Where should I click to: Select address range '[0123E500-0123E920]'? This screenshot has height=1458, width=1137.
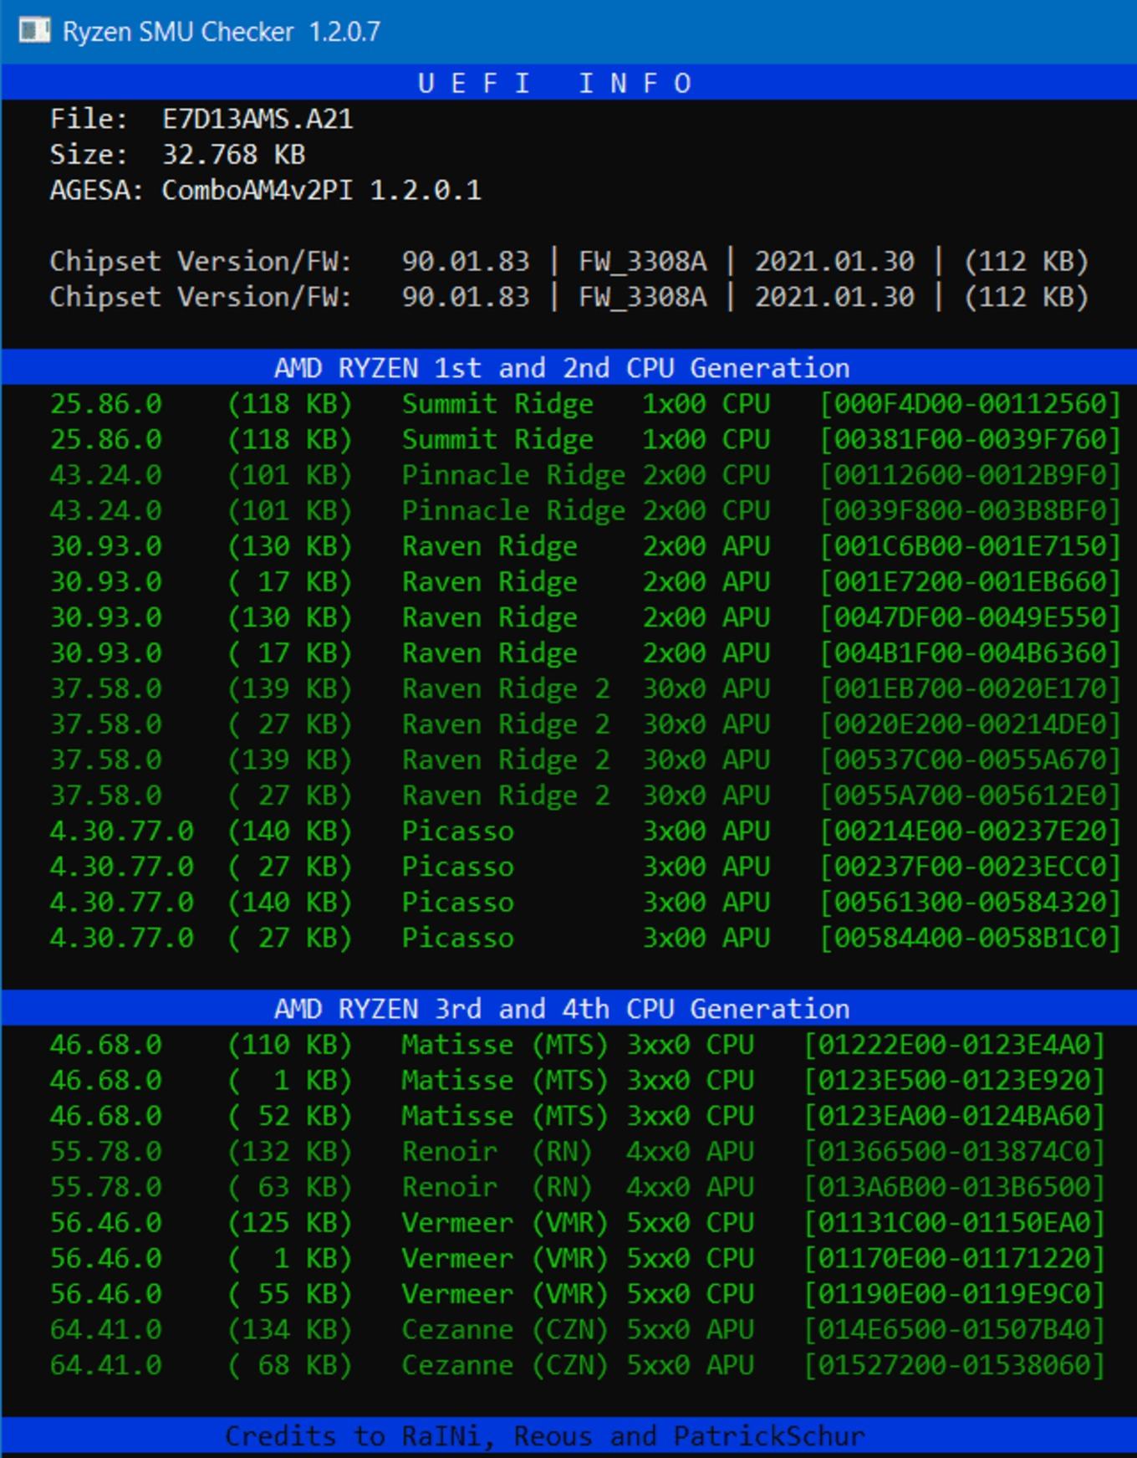pyautogui.click(x=954, y=1080)
